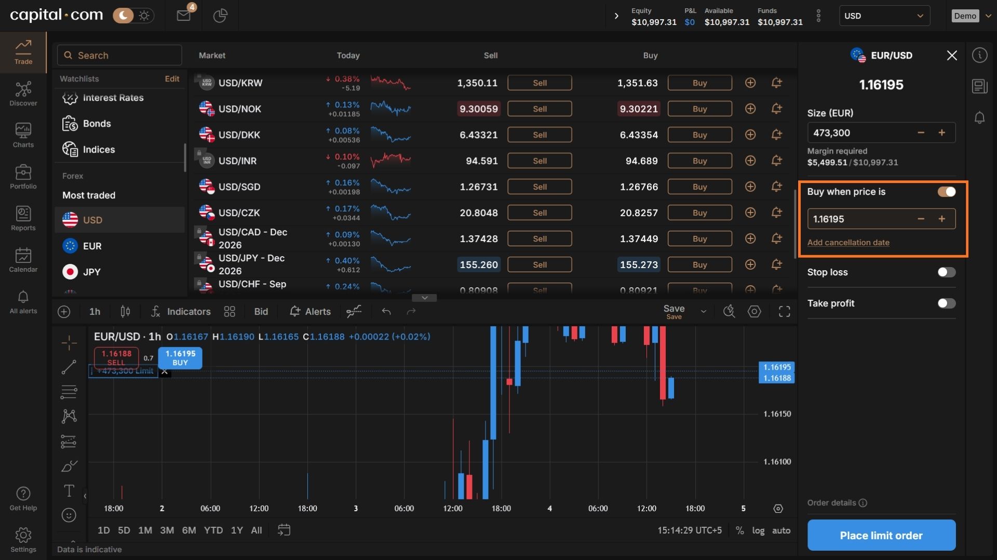Set a price alert for USD/NOK
The height and width of the screenshot is (560, 997).
coord(776,108)
